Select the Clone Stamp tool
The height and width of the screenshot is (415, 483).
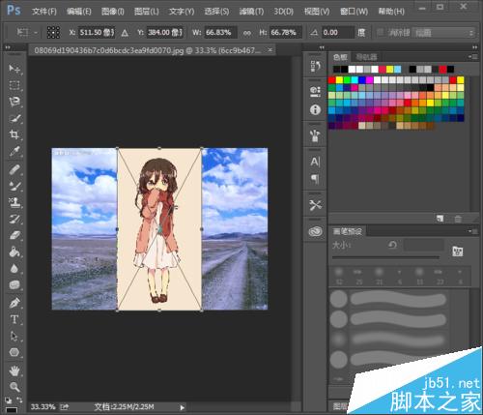[14, 202]
